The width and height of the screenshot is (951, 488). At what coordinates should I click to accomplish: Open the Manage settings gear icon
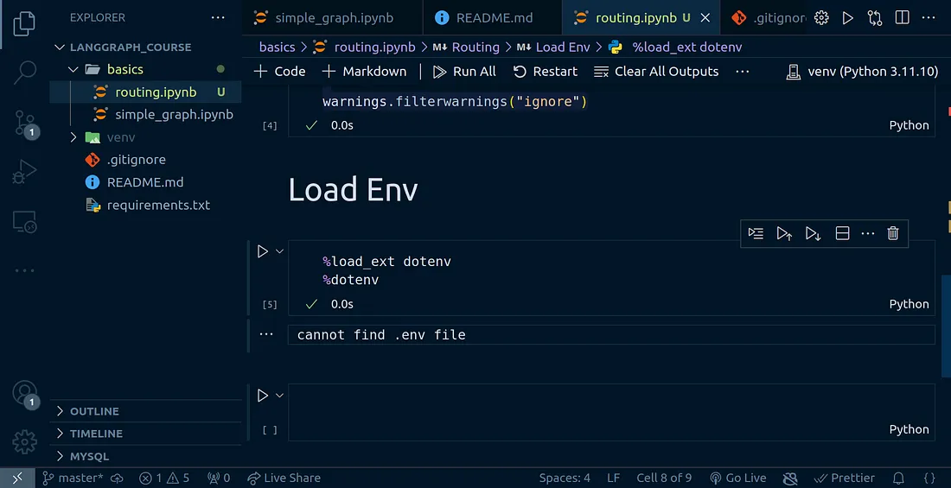25,441
